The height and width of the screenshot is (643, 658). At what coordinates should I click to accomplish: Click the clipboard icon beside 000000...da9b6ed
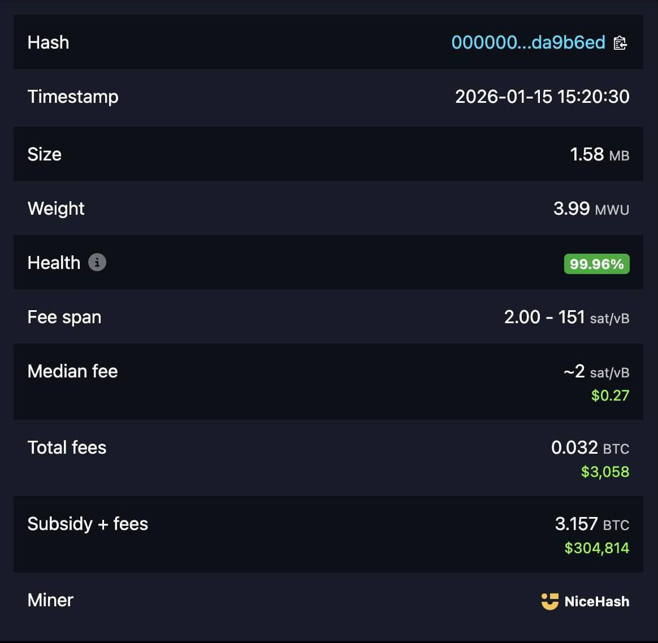620,42
